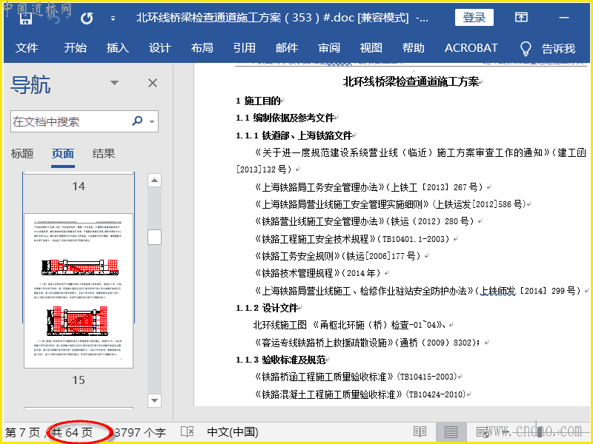593x444 pixels.
Task: Switch to Read Mode view icon
Action: pyautogui.click(x=420, y=431)
